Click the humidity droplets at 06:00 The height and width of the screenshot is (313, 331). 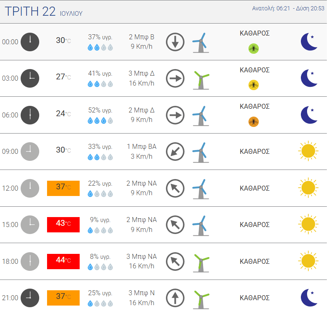click(100, 121)
